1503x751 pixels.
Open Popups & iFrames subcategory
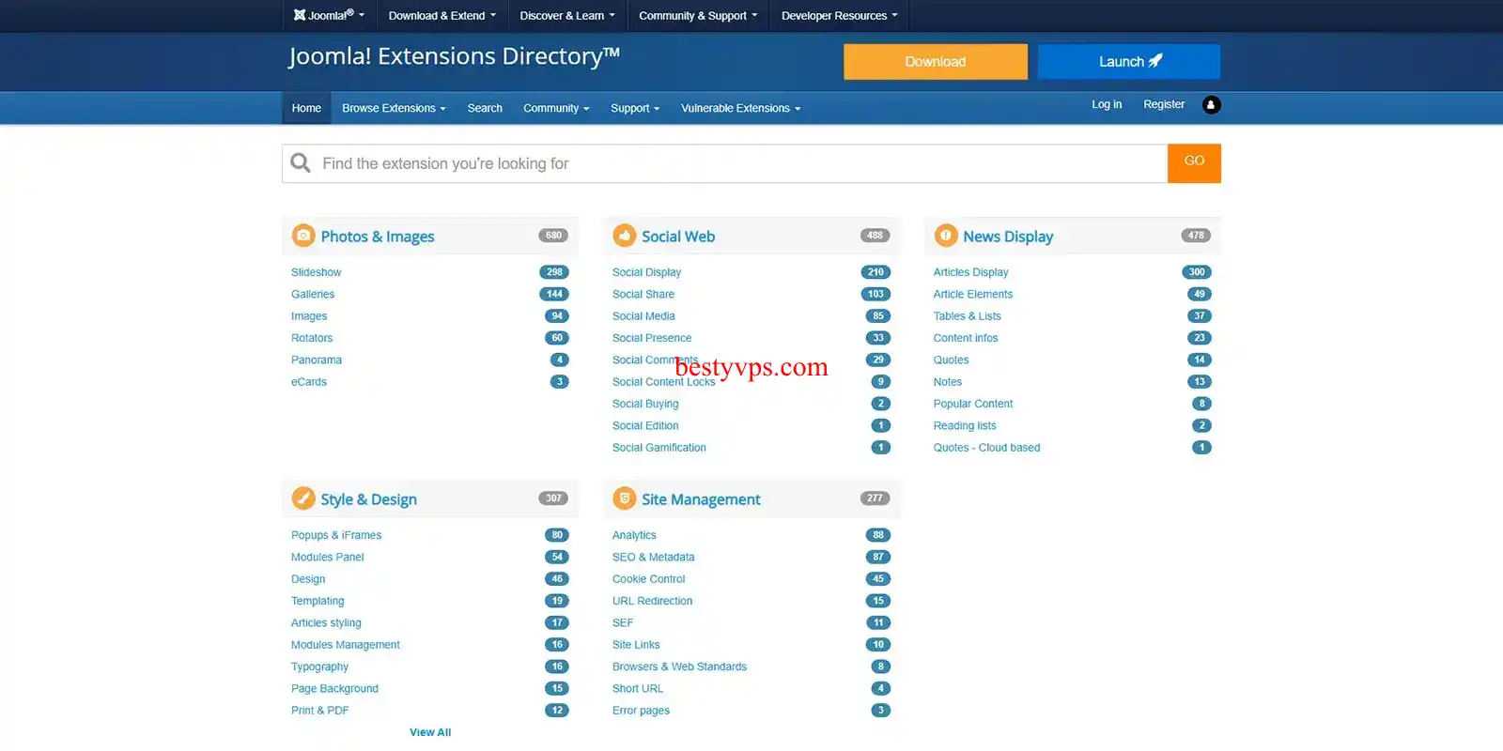pos(336,535)
